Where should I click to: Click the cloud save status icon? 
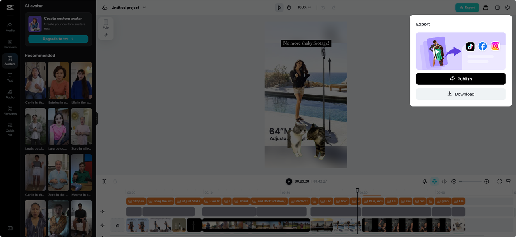tap(105, 8)
